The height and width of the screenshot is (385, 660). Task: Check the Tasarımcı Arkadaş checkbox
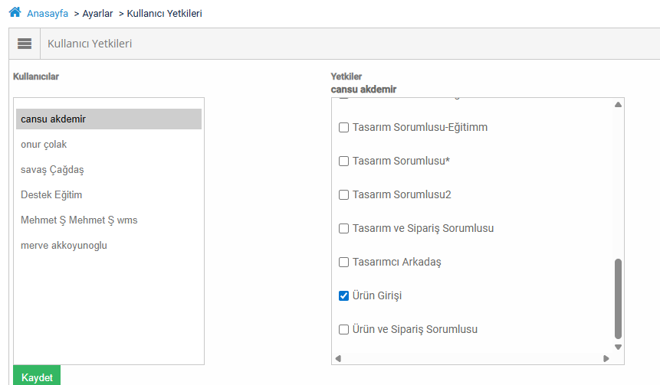[344, 263]
